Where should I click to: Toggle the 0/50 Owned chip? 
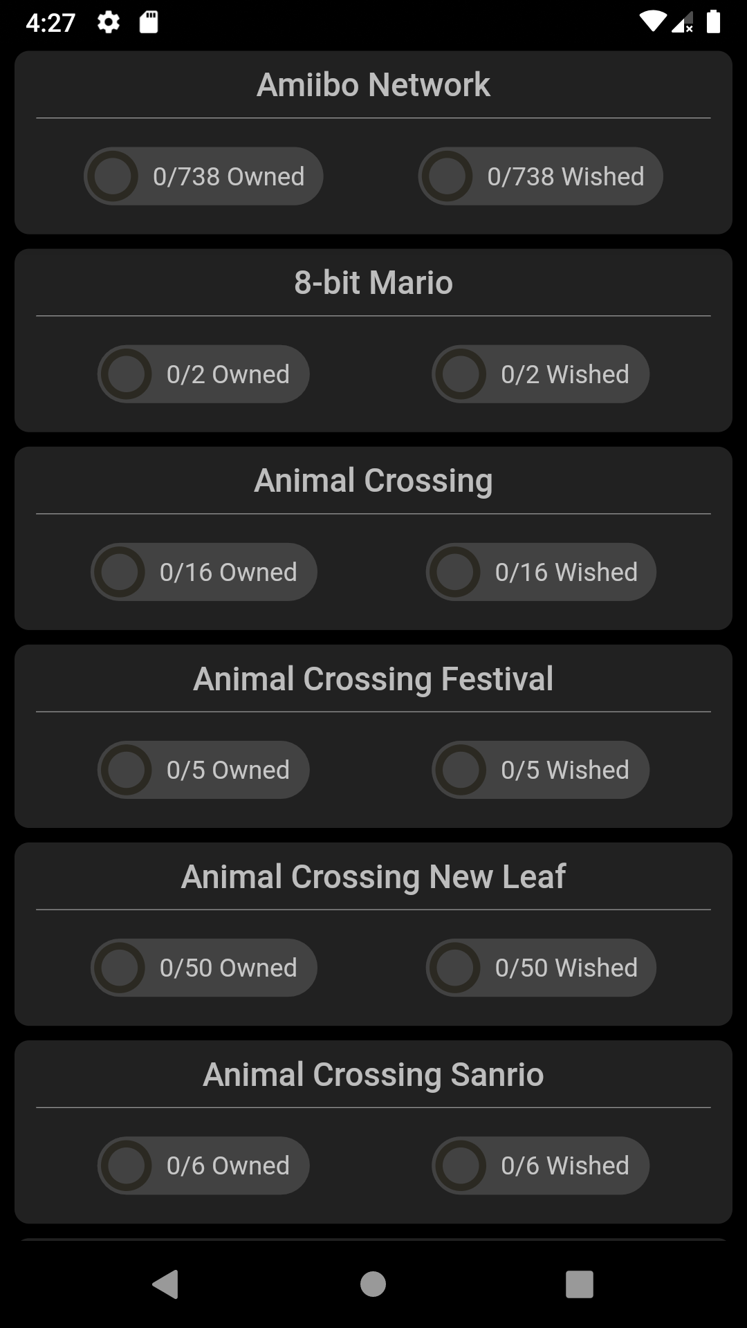click(203, 968)
